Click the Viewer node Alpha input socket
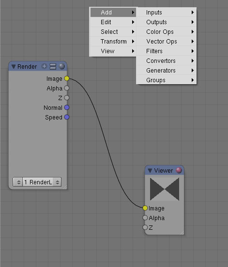 pyautogui.click(x=145, y=218)
